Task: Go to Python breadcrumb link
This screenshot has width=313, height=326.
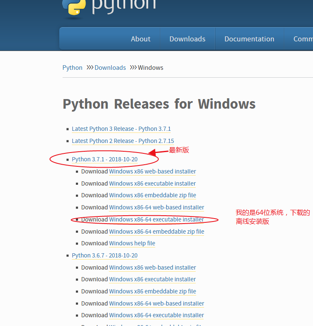Action: (x=72, y=68)
